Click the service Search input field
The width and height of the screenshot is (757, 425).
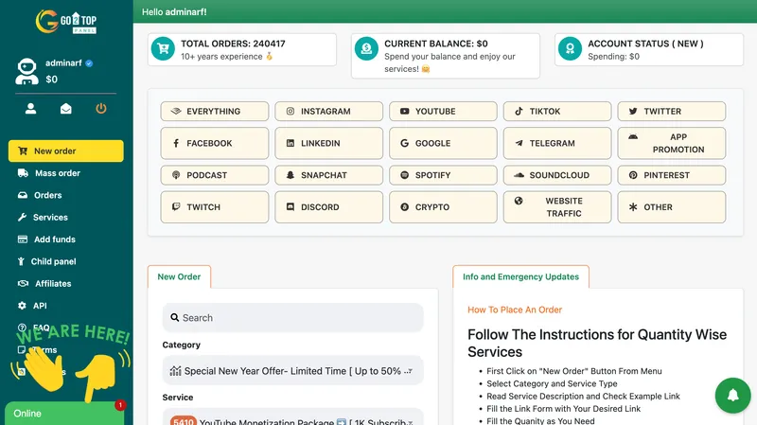[x=292, y=318]
